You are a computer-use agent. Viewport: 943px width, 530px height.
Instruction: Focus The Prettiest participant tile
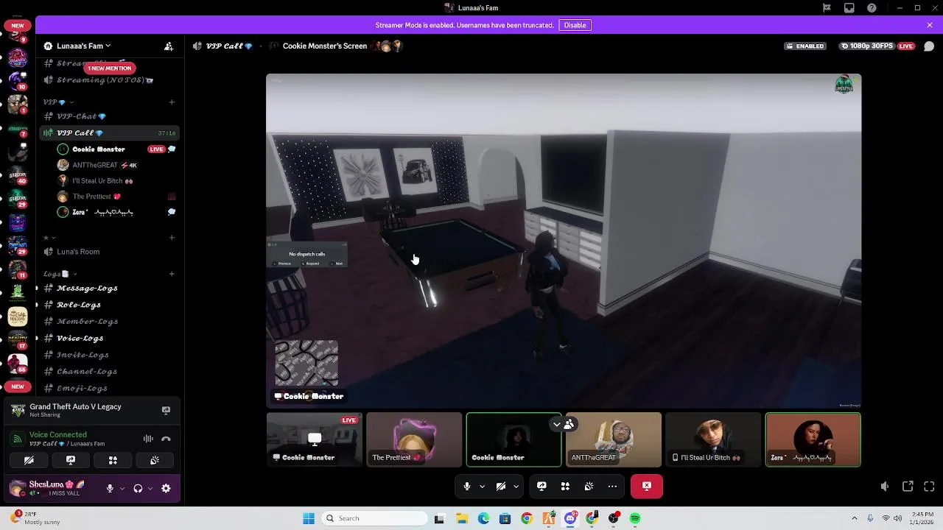(414, 439)
